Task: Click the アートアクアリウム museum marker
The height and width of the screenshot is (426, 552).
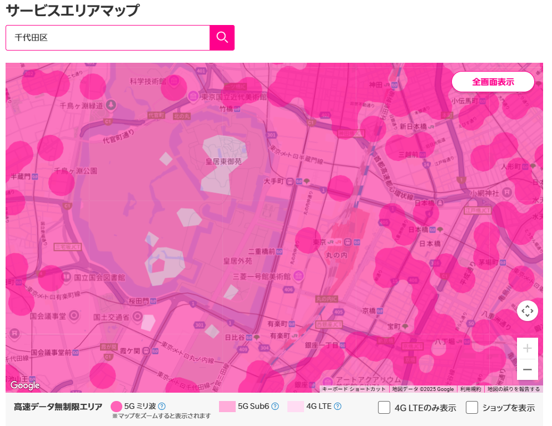Action: (328, 382)
